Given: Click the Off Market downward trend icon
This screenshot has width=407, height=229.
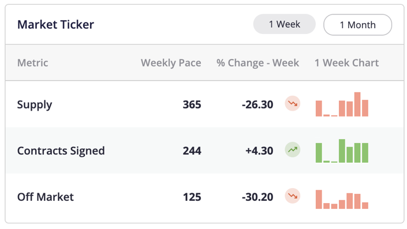Looking at the screenshot, I should coord(293,196).
